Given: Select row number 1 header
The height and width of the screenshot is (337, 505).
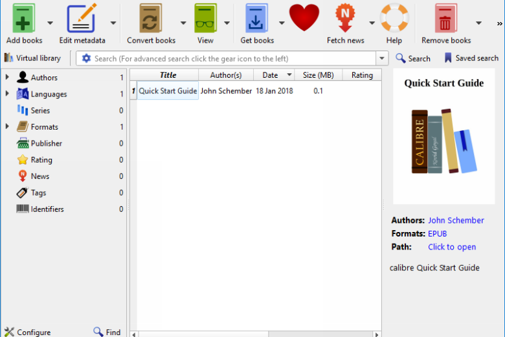Looking at the screenshot, I should click(133, 91).
